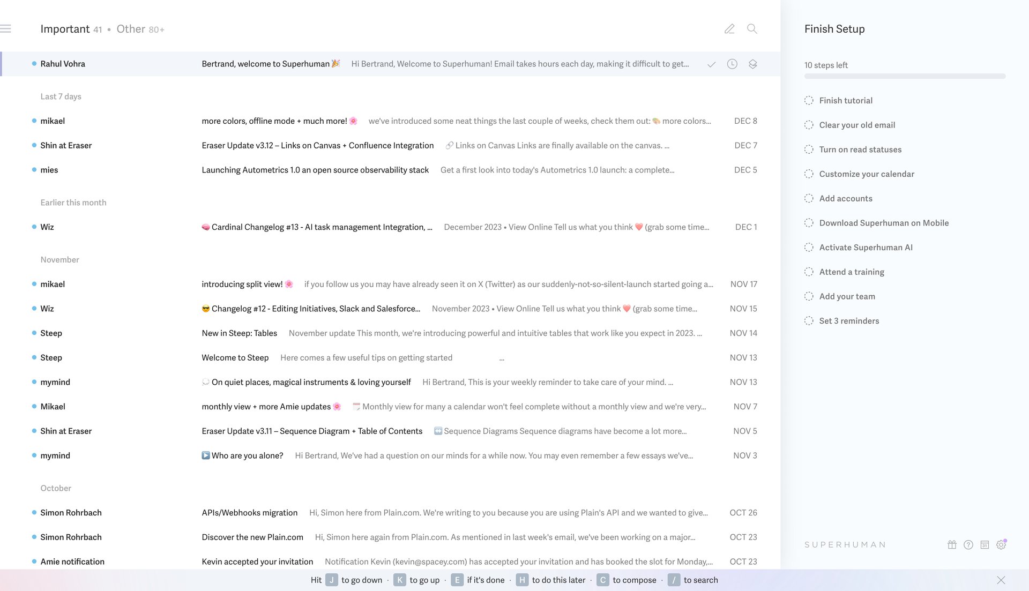Screen dimensions: 1029x591
Task: Open the settings gear icon
Action: click(x=1001, y=545)
